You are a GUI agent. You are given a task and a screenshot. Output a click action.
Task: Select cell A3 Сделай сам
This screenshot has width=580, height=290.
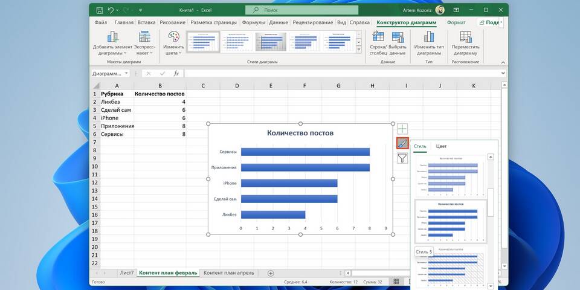117,110
